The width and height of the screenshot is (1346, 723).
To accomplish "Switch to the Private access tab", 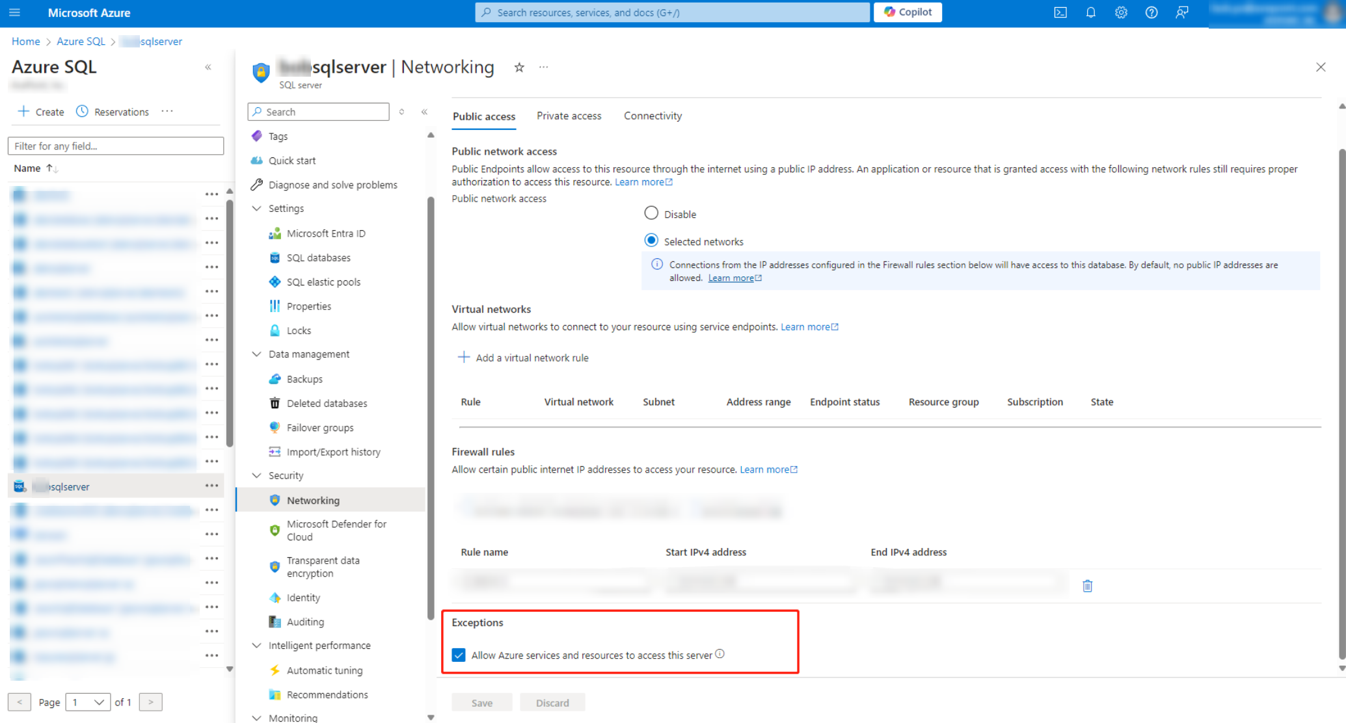I will coord(569,116).
